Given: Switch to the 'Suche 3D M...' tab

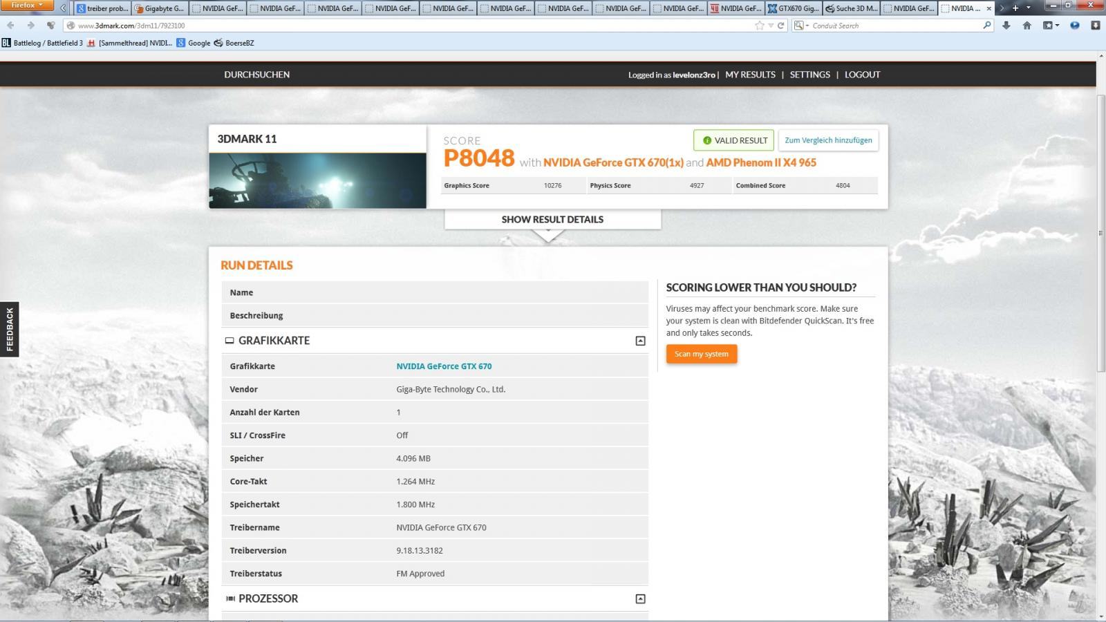Looking at the screenshot, I should click(x=851, y=8).
